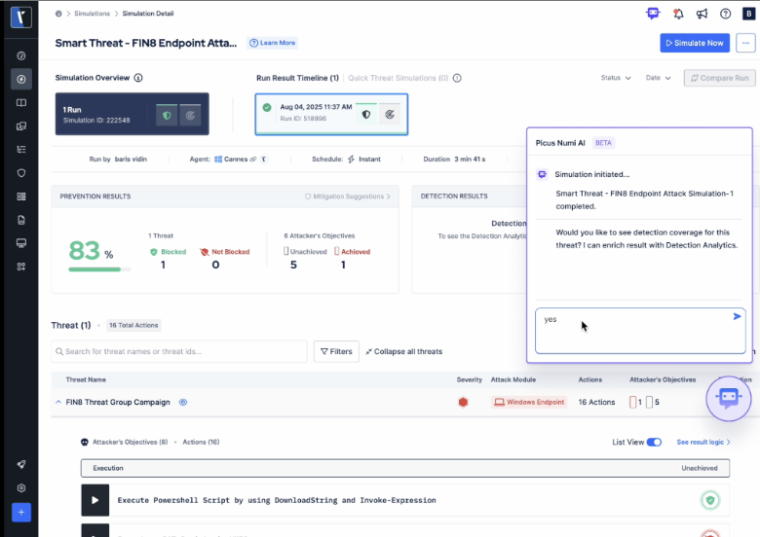This screenshot has height=537, width=760.
Task: Toggle the List View switch
Action: [x=654, y=442]
